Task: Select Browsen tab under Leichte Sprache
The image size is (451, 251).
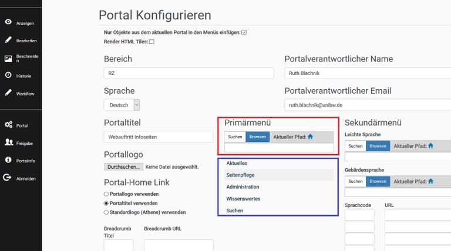Action: (x=378, y=146)
